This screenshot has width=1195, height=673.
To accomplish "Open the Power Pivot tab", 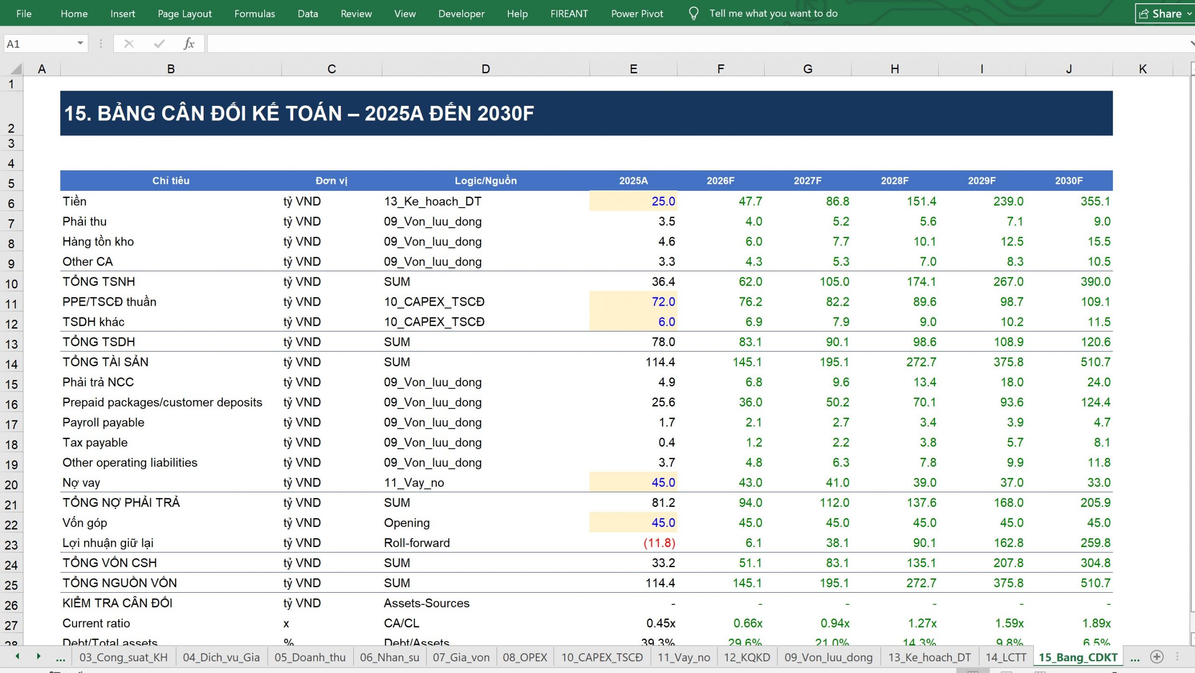I will pos(637,14).
